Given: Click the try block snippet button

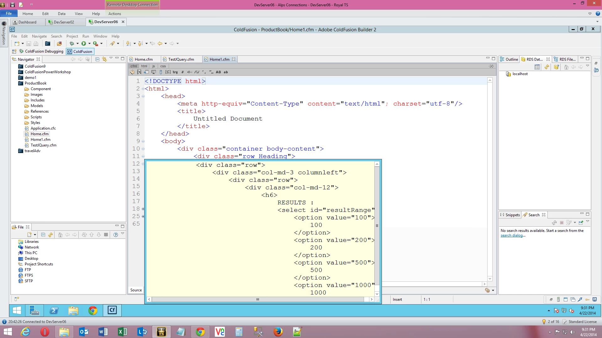Looking at the screenshot, I should (175, 72).
